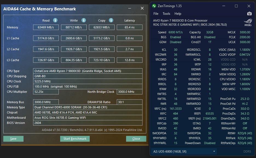Select L3 Cache latency 12.8 ns
Viewport: 256px width, 158px height.
pos(130,60)
